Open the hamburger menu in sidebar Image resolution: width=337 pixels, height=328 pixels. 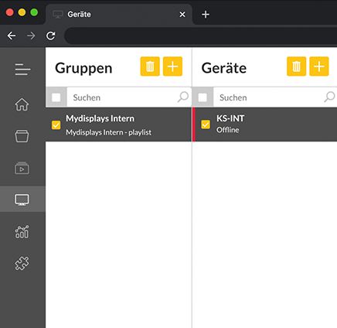pyautogui.click(x=22, y=70)
